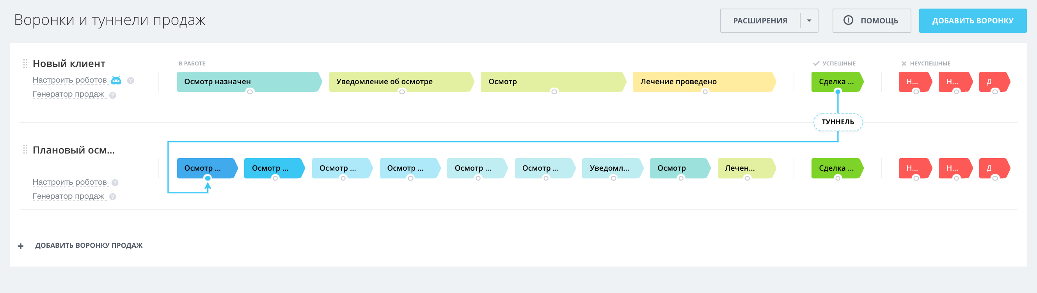Click the ТУННЕЛЬ connector label

[838, 122]
